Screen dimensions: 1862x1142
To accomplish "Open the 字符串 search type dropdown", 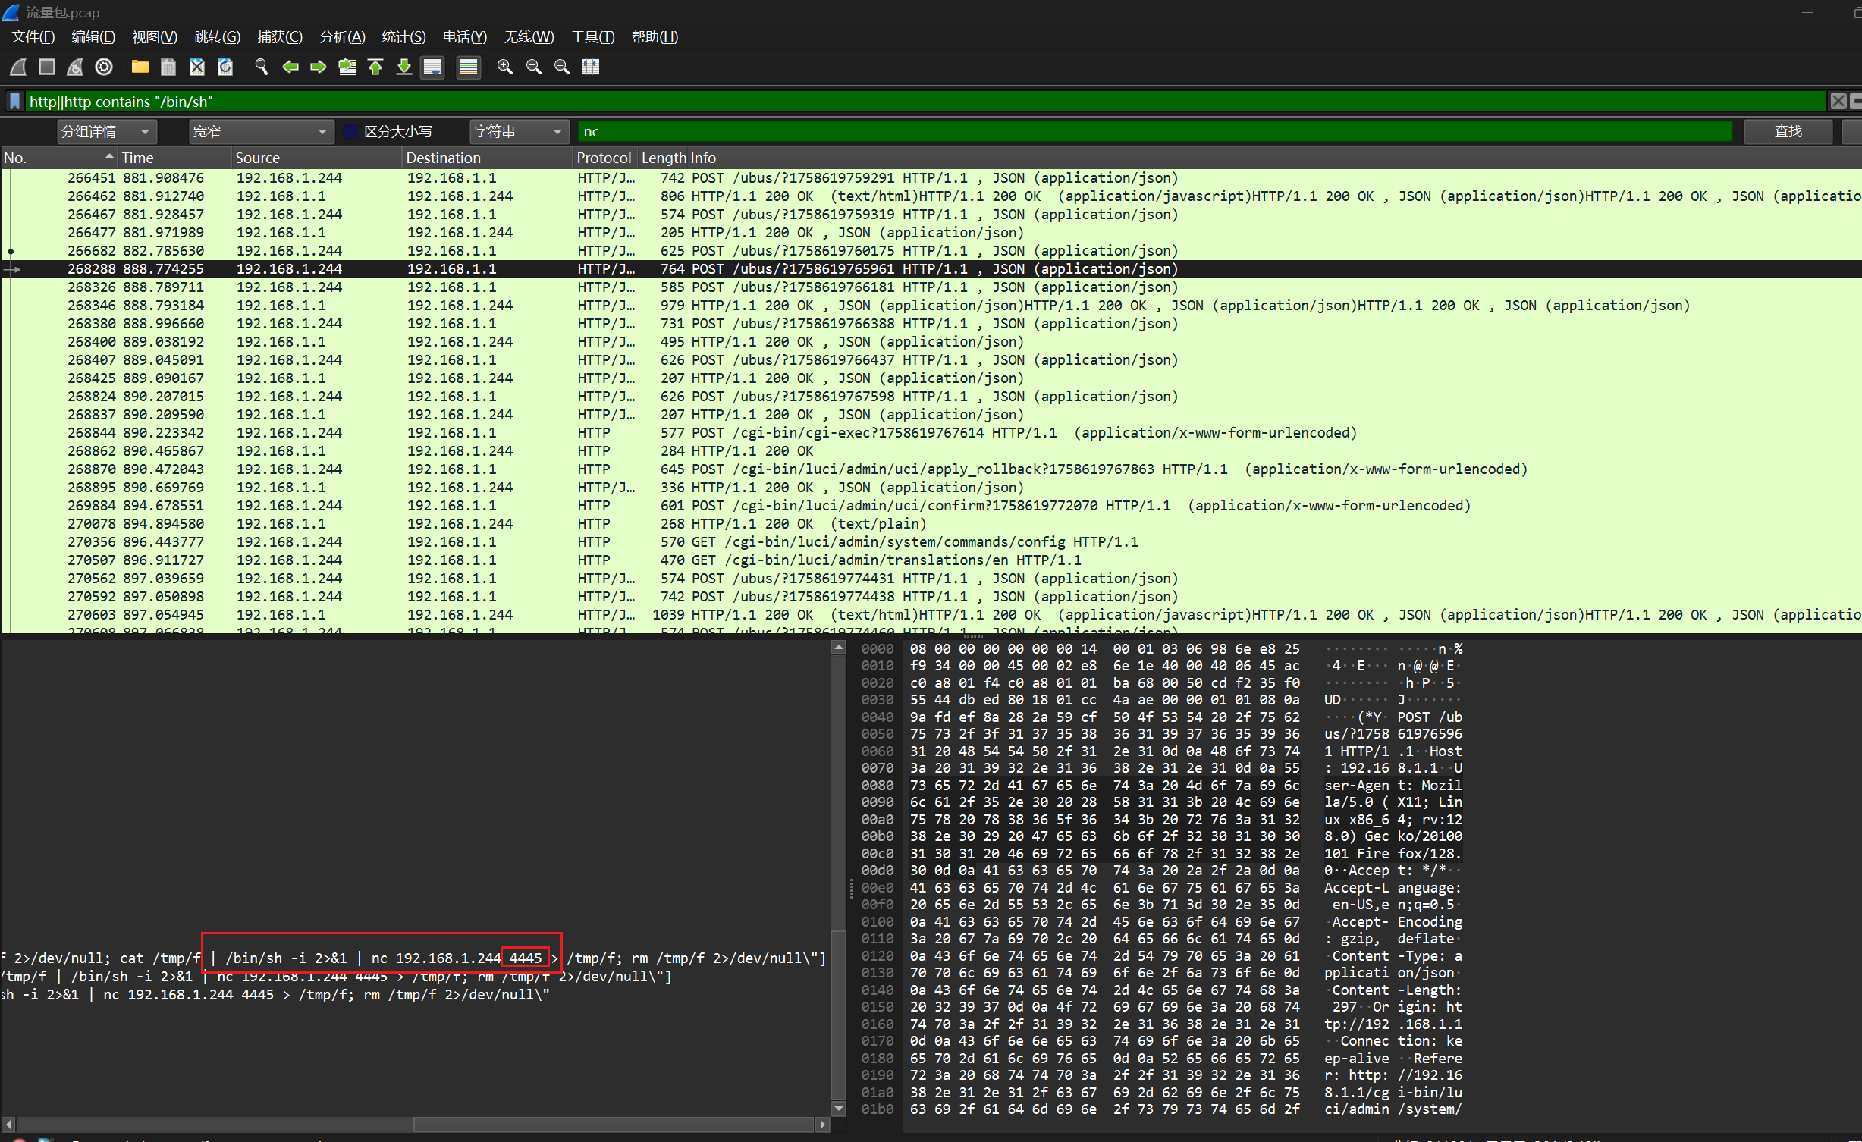I will [519, 132].
